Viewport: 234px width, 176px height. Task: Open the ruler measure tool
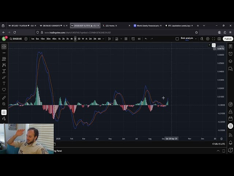[x=4, y=98]
